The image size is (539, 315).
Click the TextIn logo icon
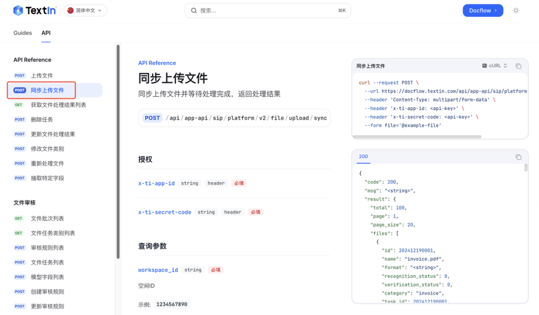click(x=18, y=10)
